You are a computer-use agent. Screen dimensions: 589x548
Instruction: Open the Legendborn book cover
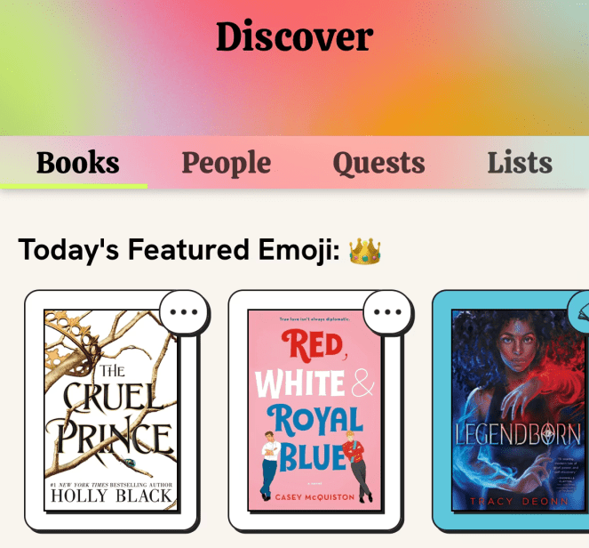521,410
